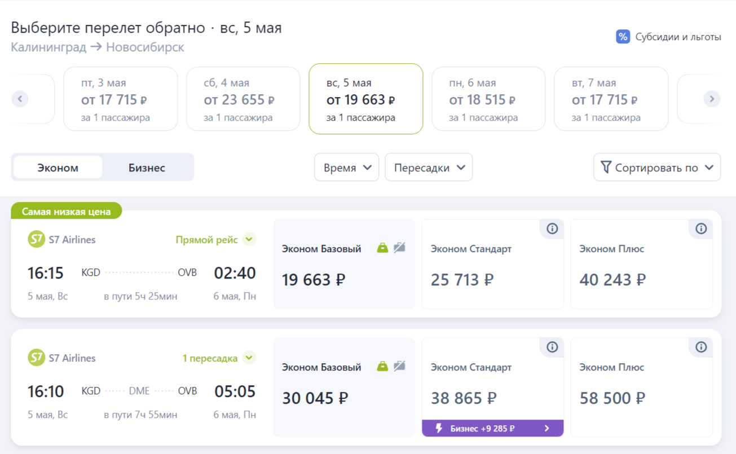Open info for direct flight Эконом Плюс
The width and height of the screenshot is (736, 454).
[x=701, y=228]
